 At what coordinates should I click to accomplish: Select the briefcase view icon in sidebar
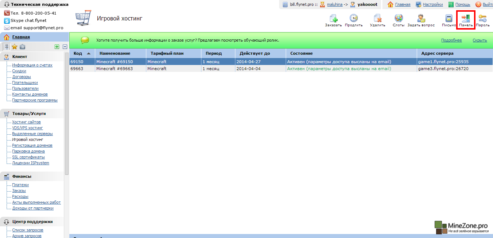[x=22, y=46]
